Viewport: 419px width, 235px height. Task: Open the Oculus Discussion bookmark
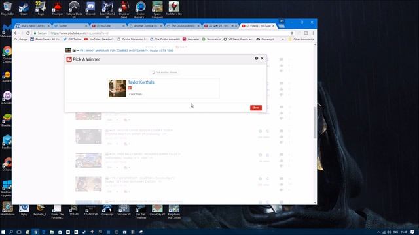click(132, 39)
